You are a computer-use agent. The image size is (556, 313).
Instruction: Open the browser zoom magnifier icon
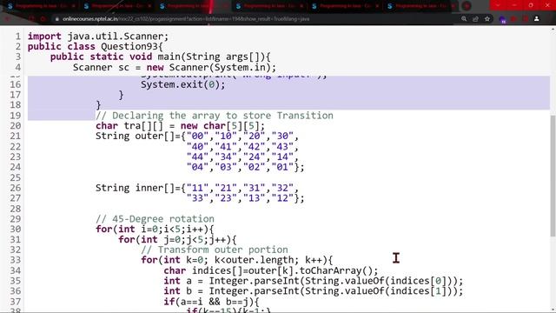coord(464,19)
